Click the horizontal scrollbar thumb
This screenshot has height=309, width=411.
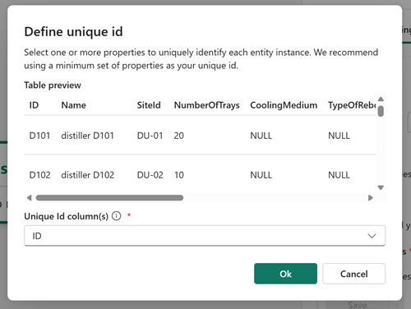[109, 198]
